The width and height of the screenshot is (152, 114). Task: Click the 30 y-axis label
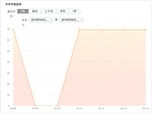coord(8,73)
